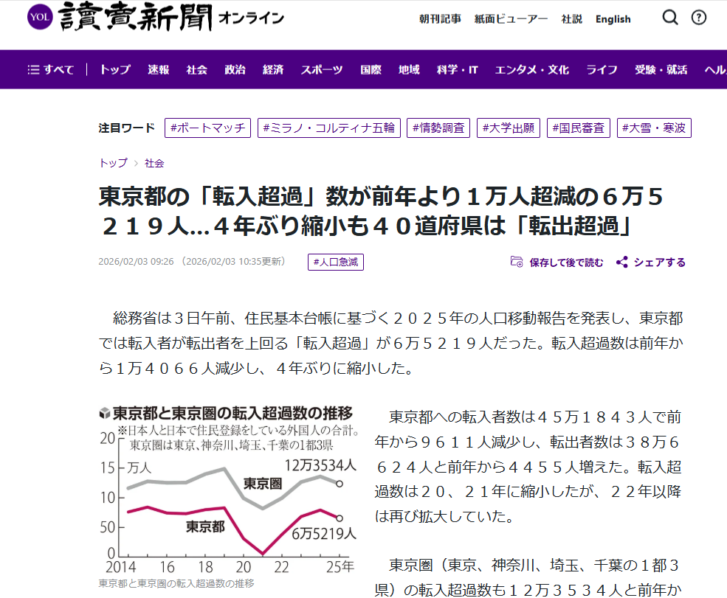The height and width of the screenshot is (598, 727).
Task: Open the 朝刊記事 link
Action: [440, 19]
